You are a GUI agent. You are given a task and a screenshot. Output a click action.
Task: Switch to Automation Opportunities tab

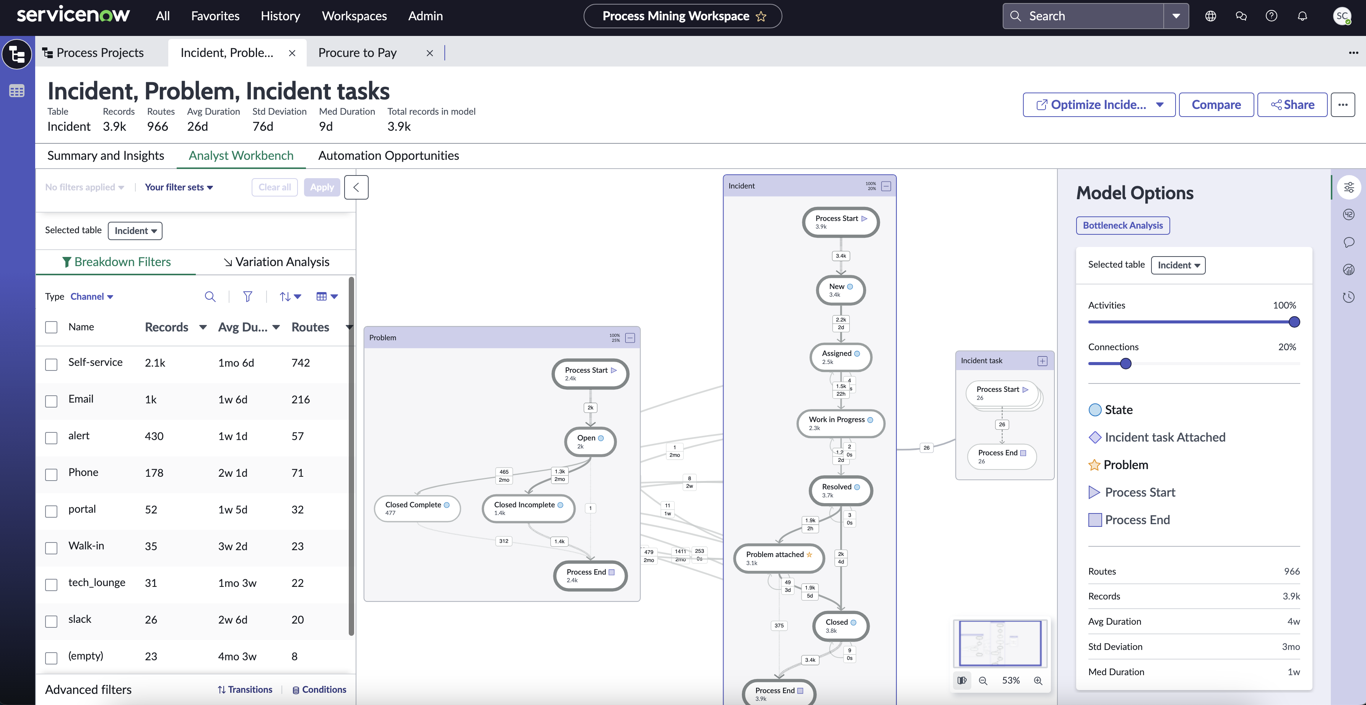point(389,155)
